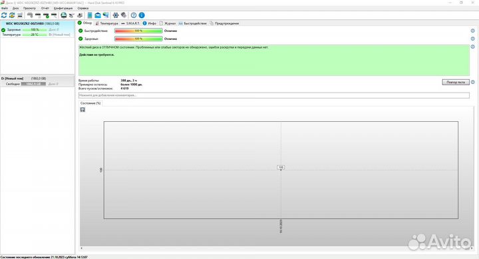Viewport: 479px width, 259px height.
Task: Select the Состояние (%) chart tab
Action: click(90, 103)
